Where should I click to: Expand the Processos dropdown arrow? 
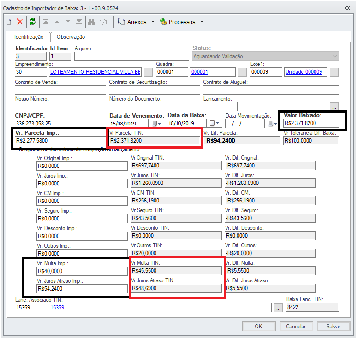[x=202, y=22]
